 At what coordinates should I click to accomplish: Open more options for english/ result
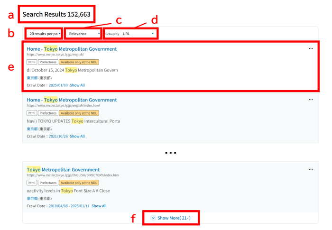click(x=311, y=49)
